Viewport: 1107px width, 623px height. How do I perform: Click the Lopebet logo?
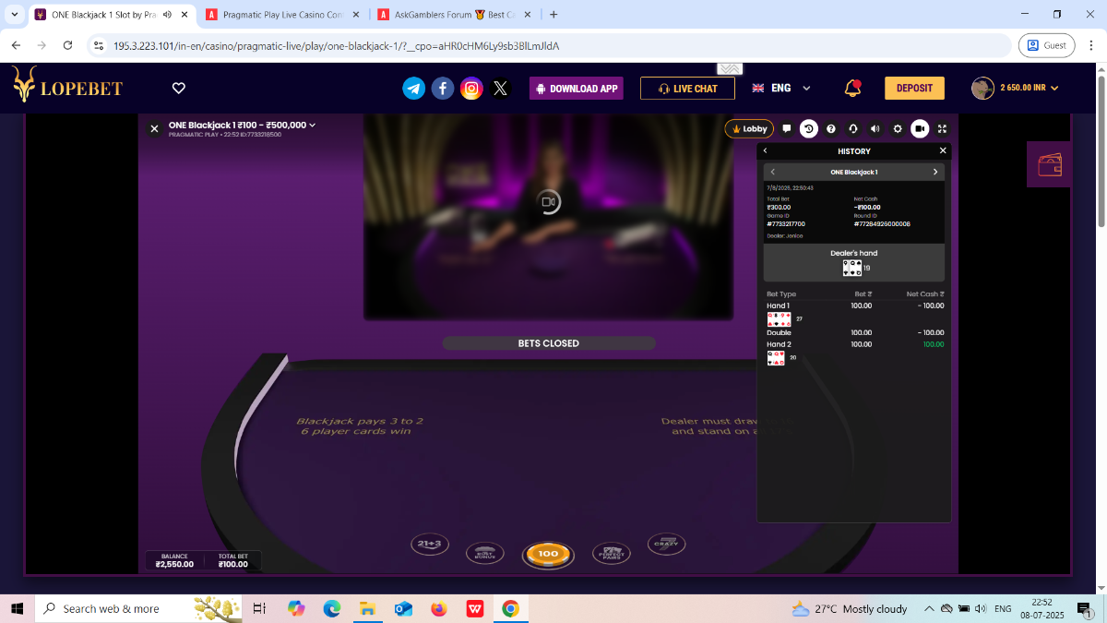point(67,86)
